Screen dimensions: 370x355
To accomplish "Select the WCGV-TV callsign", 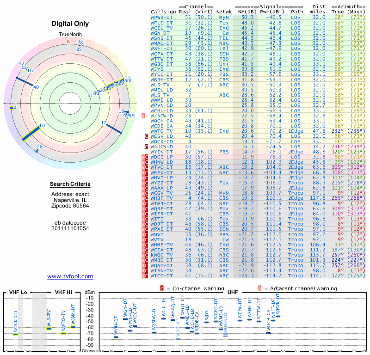I will (x=161, y=193).
